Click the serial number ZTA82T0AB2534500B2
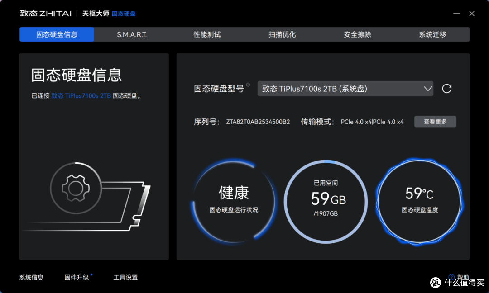 coord(258,122)
